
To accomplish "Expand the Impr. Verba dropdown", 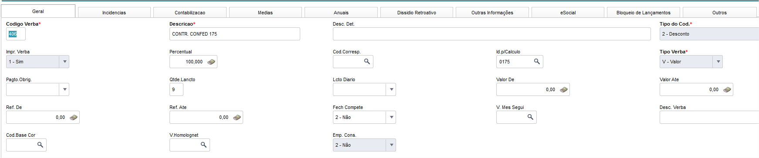I will [64, 62].
